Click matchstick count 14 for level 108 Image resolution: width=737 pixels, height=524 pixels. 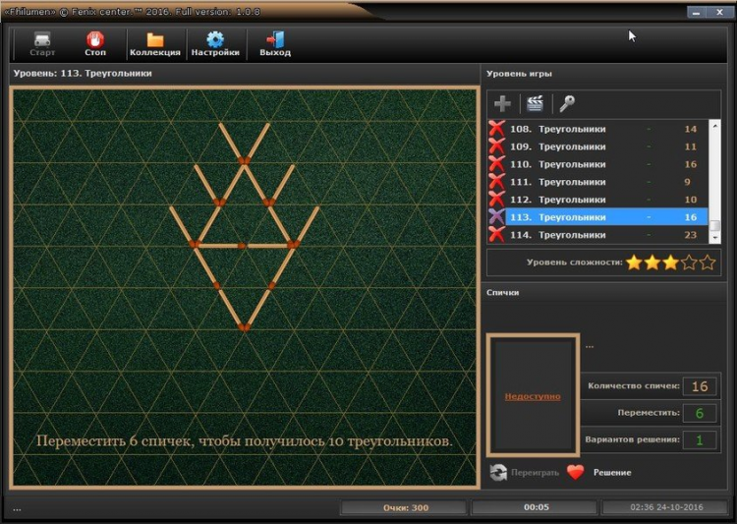[x=690, y=129]
